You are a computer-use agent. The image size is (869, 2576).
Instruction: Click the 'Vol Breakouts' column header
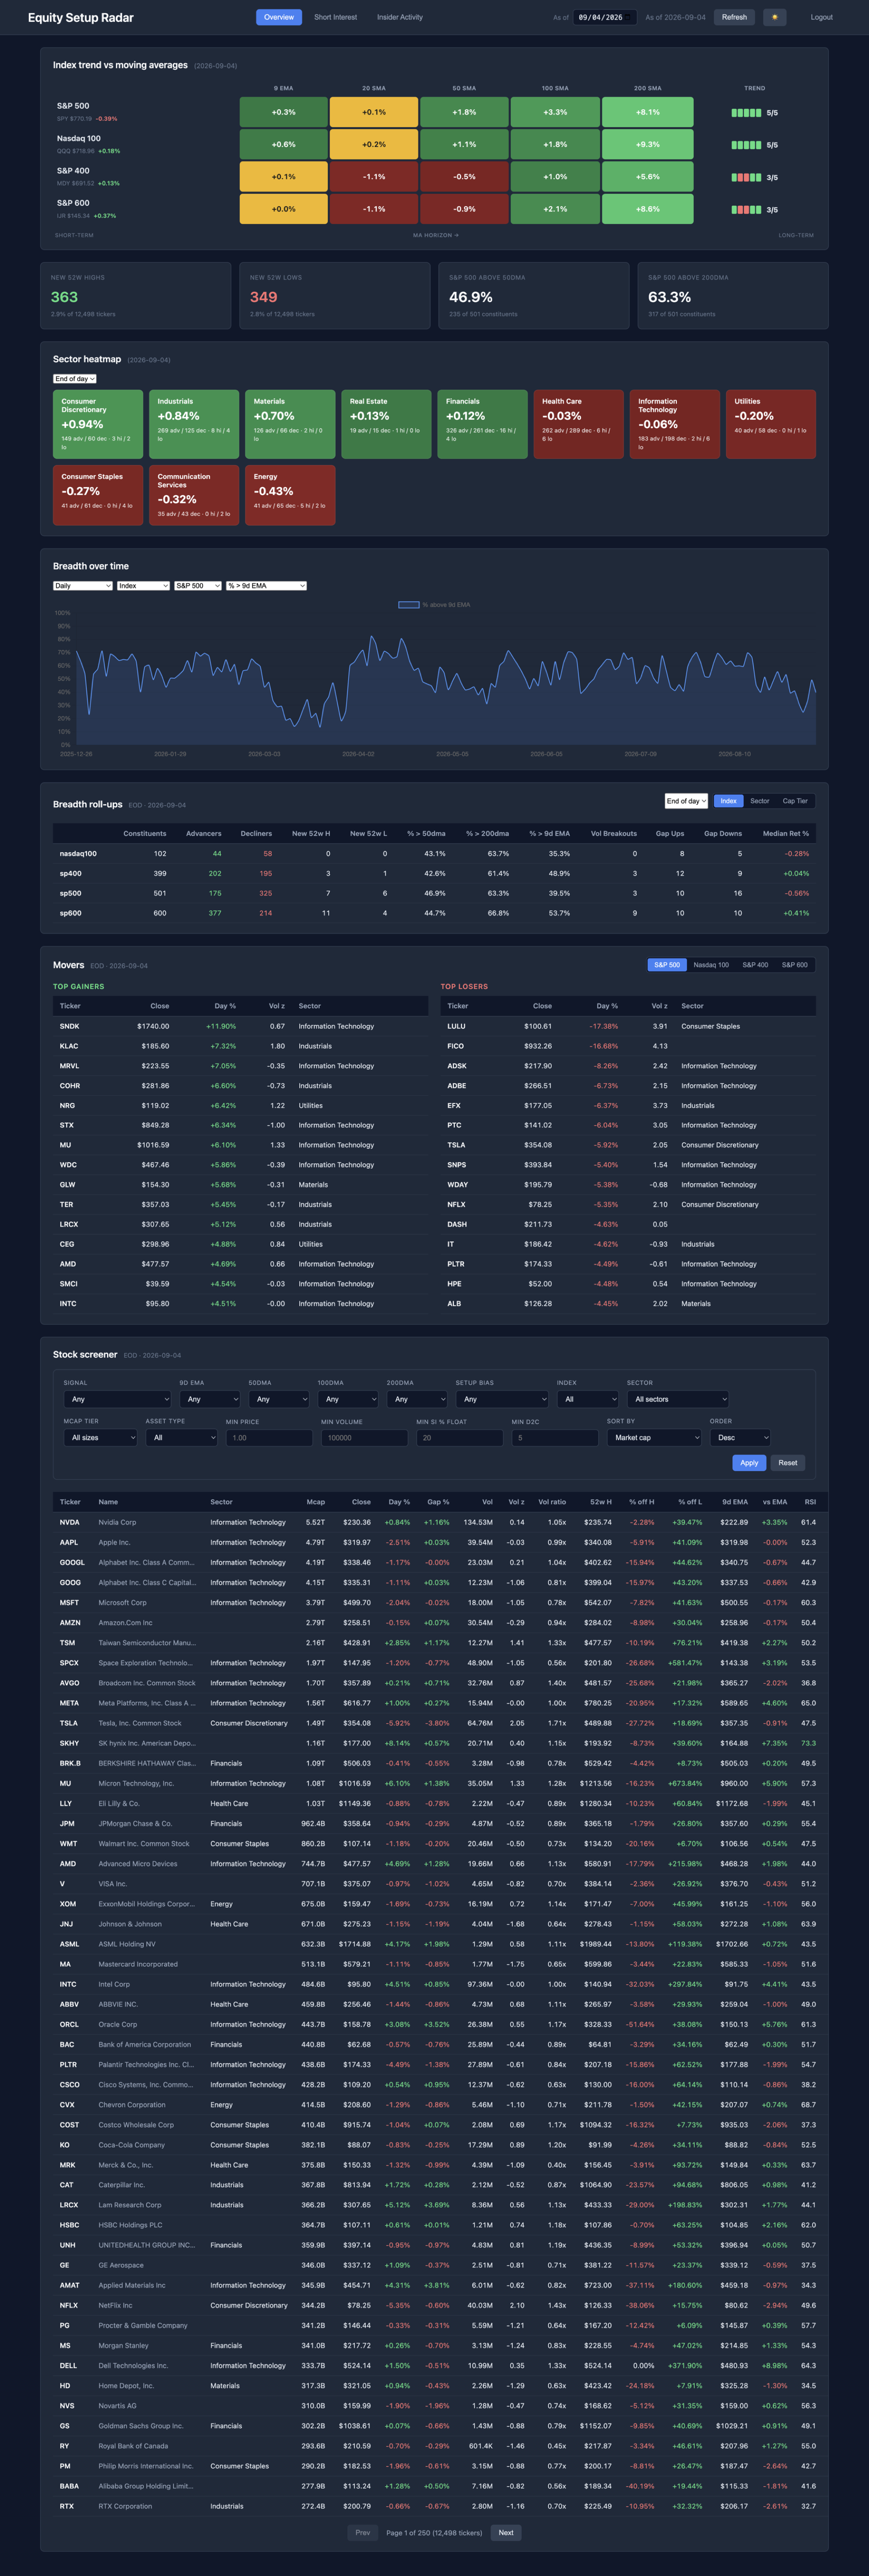(x=613, y=833)
